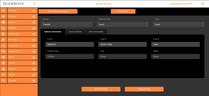Expand the Bundles submenu lines icon

(x=34, y=28)
